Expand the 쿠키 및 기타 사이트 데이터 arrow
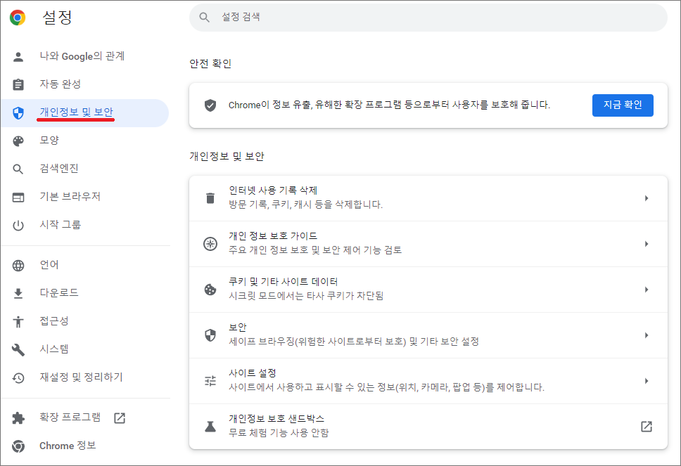681x466 pixels. (647, 290)
